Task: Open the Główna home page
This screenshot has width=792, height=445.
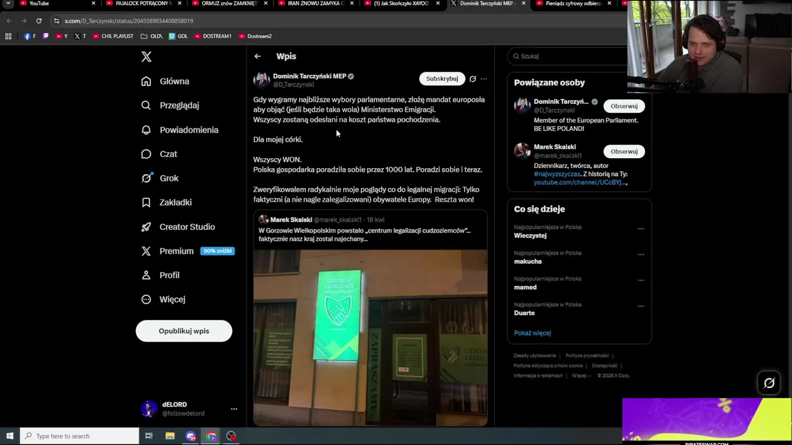Action: [165, 81]
